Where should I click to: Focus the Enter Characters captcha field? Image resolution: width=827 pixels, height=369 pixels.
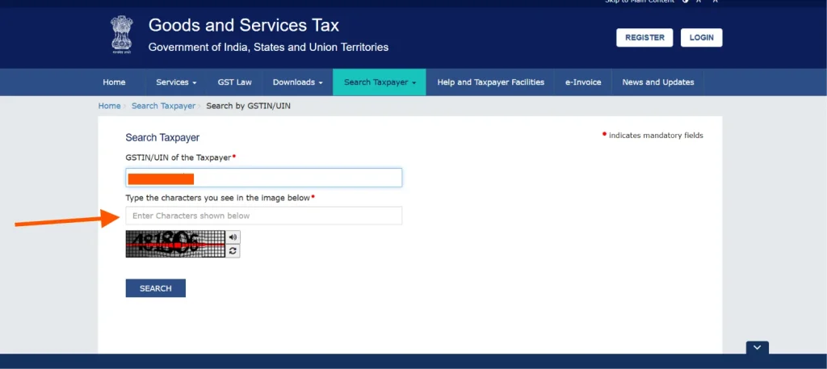click(x=264, y=216)
